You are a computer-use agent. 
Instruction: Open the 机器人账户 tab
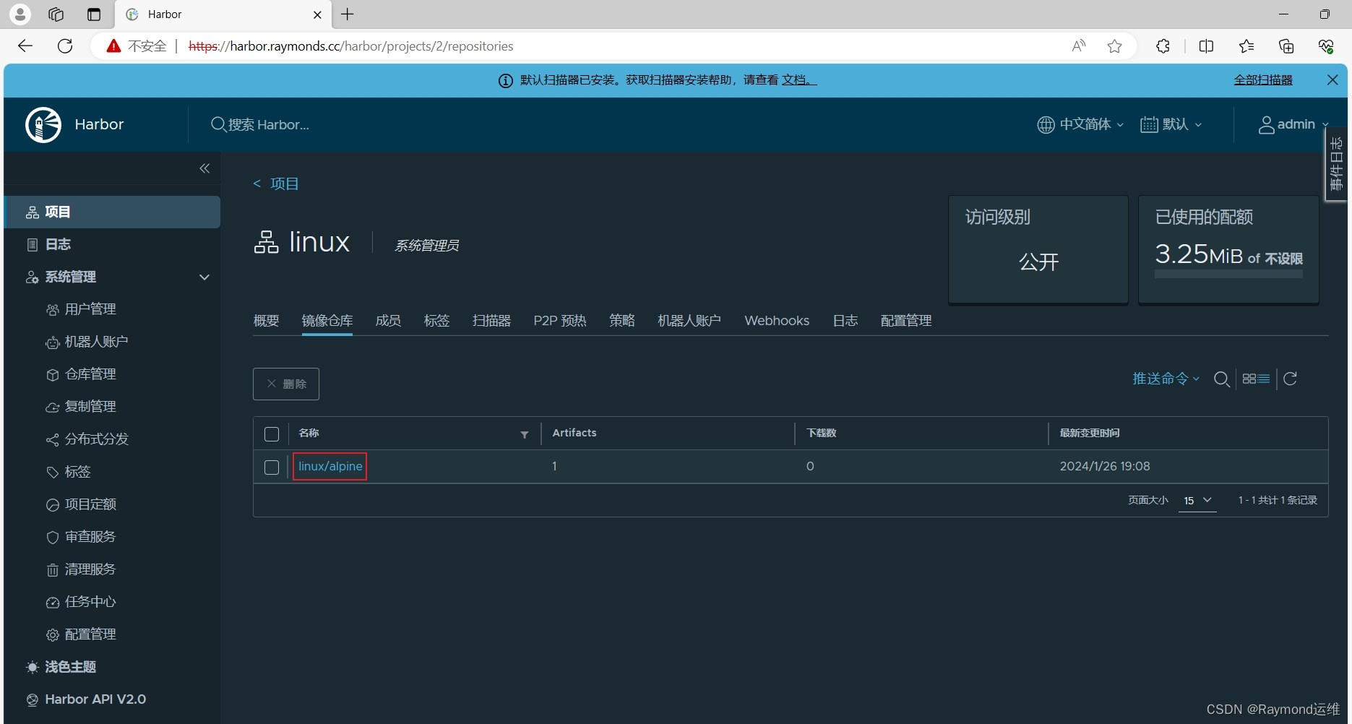[689, 321]
